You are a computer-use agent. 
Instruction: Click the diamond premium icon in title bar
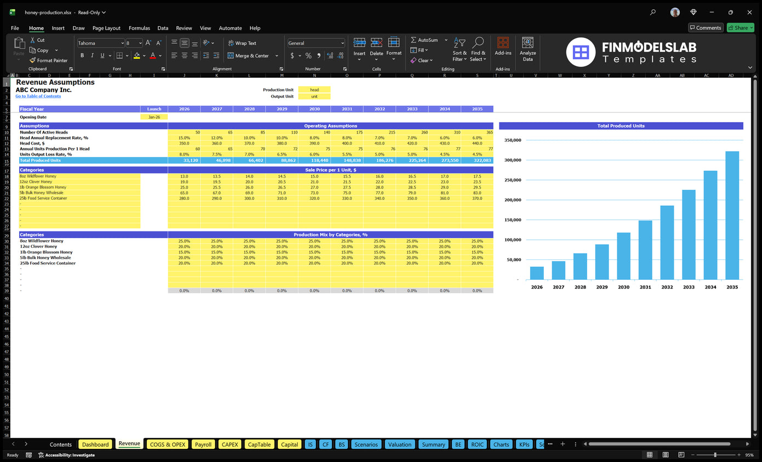(x=693, y=12)
